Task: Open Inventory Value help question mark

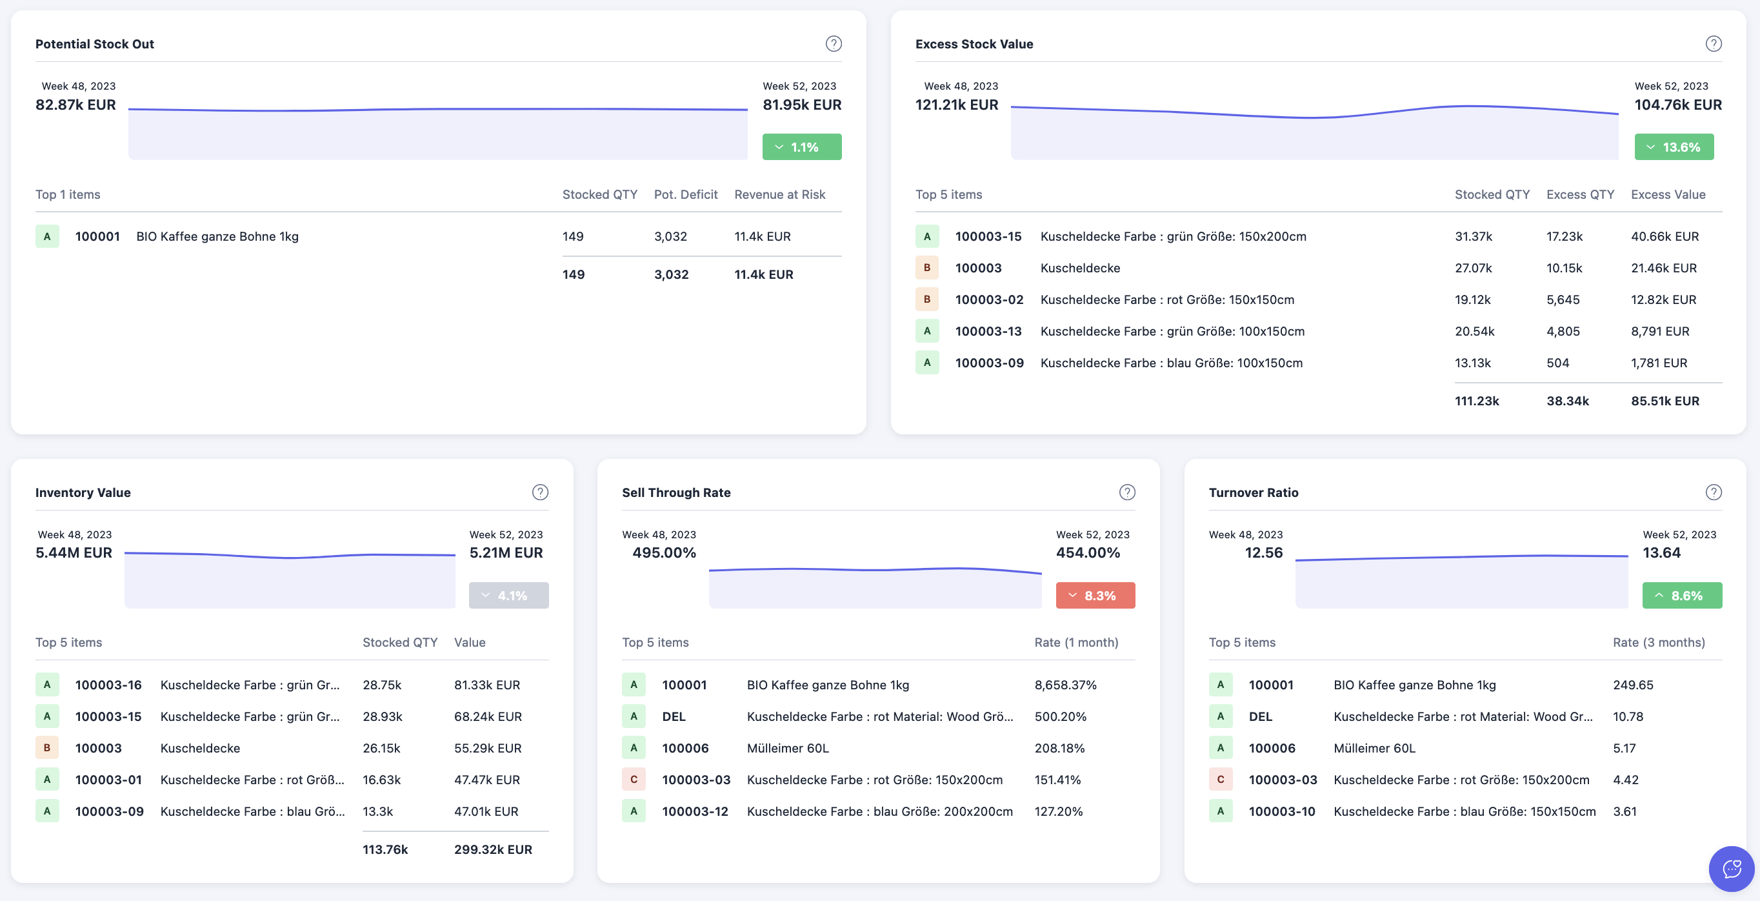Action: click(540, 492)
